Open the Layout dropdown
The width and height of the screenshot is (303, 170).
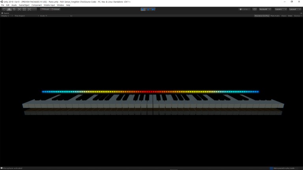[x=294, y=9]
